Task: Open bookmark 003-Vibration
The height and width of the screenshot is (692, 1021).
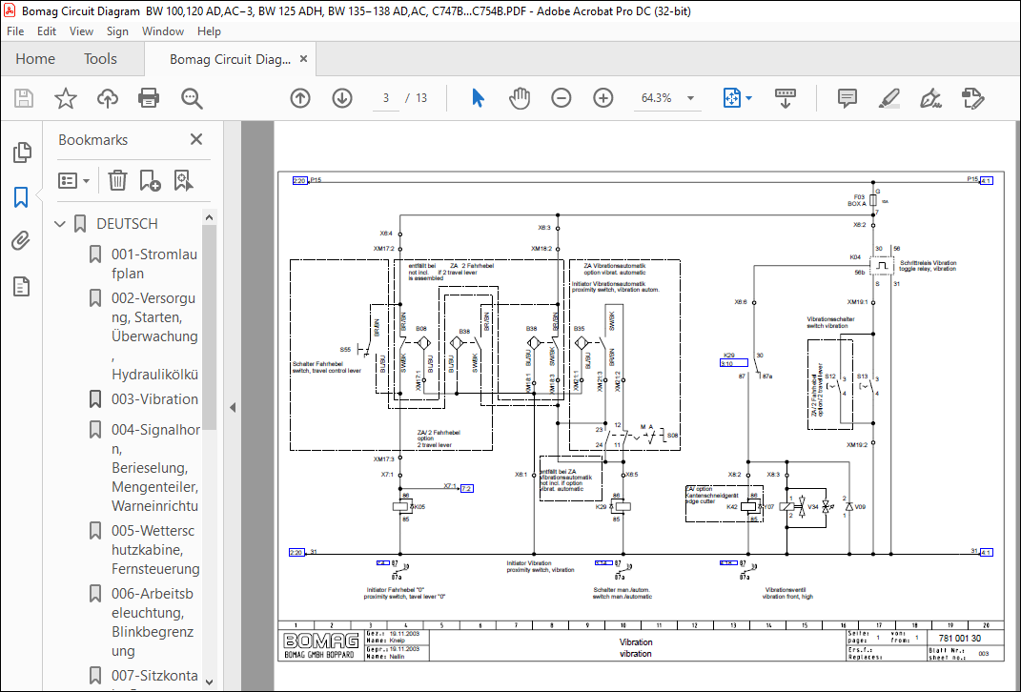Action: [154, 399]
